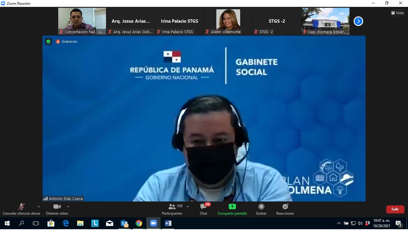This screenshot has height=234, width=408.
Task: Start sharing with Compartir pantalla
Action: click(232, 209)
